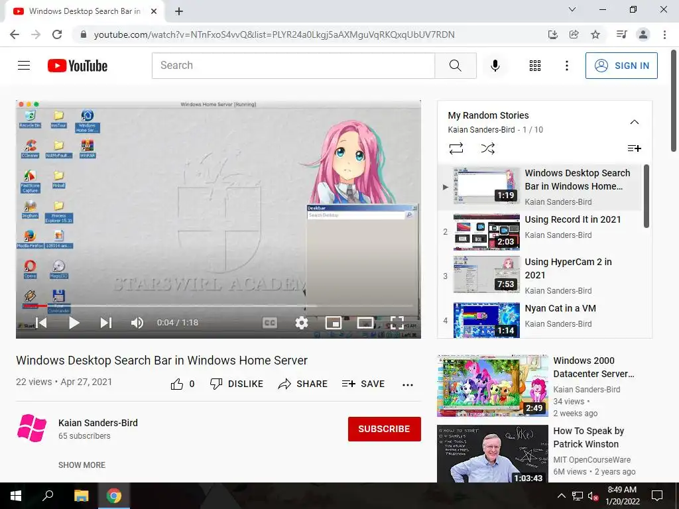Screen dimensions: 679x509
Task: Reload the page
Action: pyautogui.click(x=57, y=34)
